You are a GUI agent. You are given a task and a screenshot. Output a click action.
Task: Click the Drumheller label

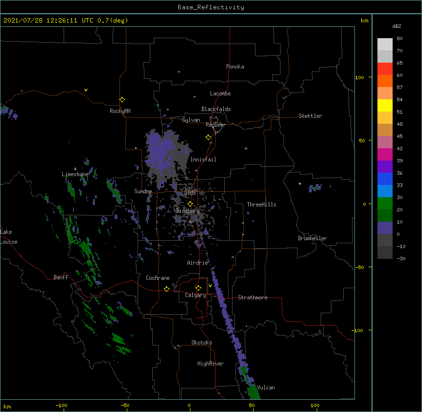pos(312,238)
